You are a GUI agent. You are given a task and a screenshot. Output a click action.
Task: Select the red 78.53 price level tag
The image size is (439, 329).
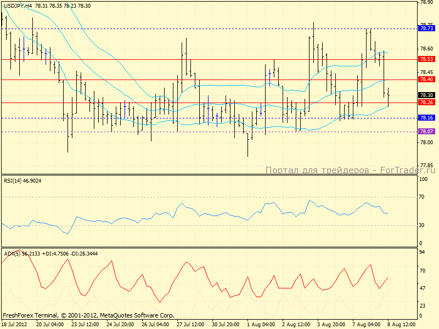[426, 59]
